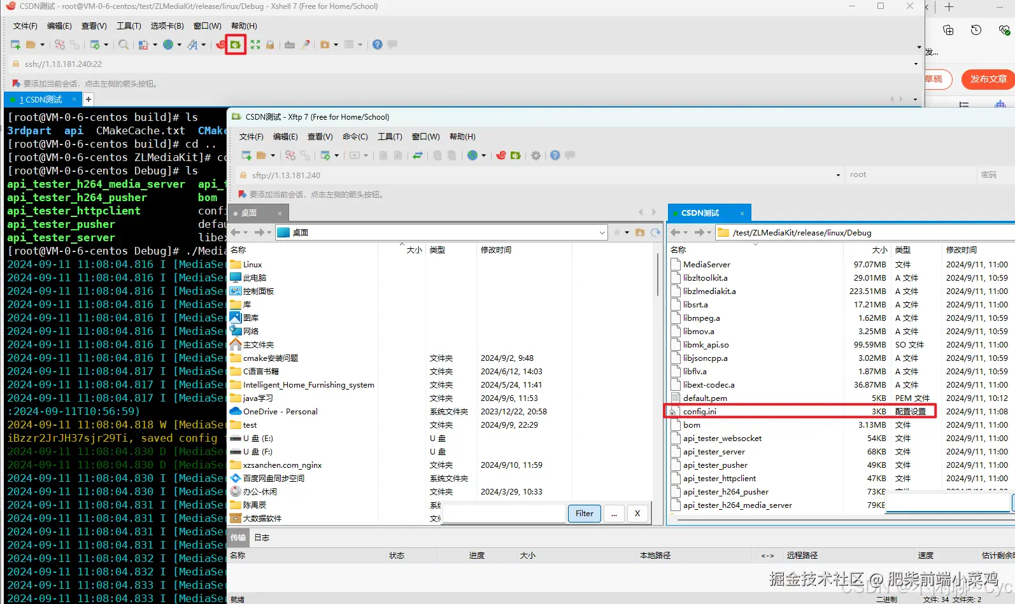
Task: Open Xshell 文件(F) menu
Action: point(25,26)
